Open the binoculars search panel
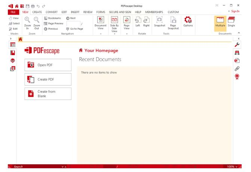This screenshot has height=172, width=251. [x=237, y=52]
